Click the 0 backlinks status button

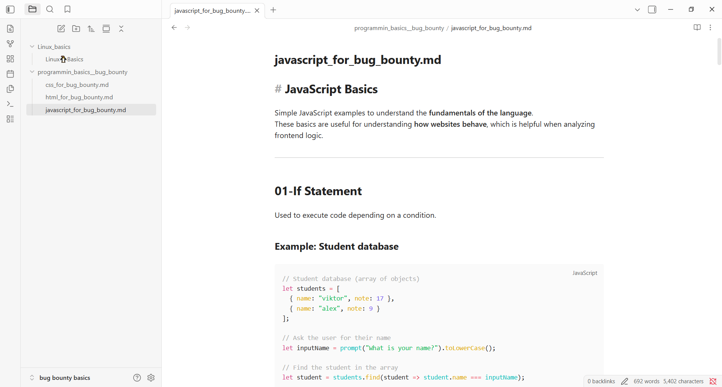tap(601, 381)
